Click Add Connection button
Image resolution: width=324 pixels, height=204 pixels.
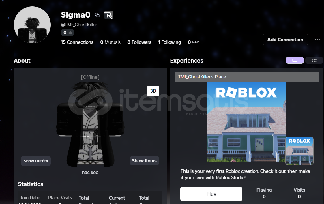(x=285, y=40)
